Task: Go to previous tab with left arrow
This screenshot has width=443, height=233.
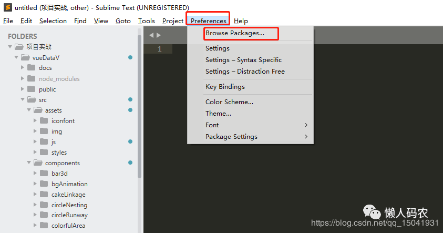Action: (151, 35)
